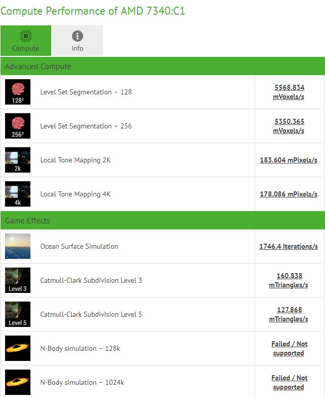Open the 160.838 mTriangles/s result link
325x398 pixels.
(289, 280)
